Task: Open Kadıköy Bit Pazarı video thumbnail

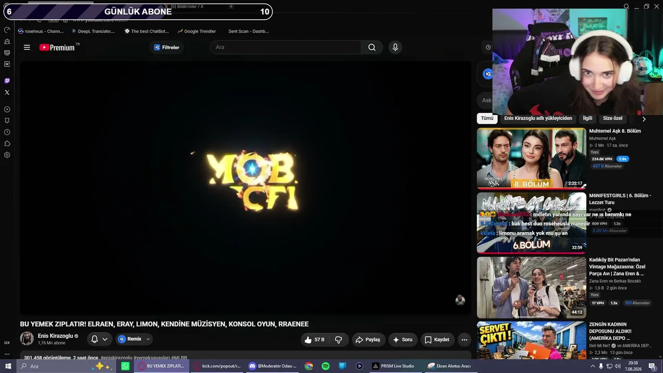Action: (531, 288)
